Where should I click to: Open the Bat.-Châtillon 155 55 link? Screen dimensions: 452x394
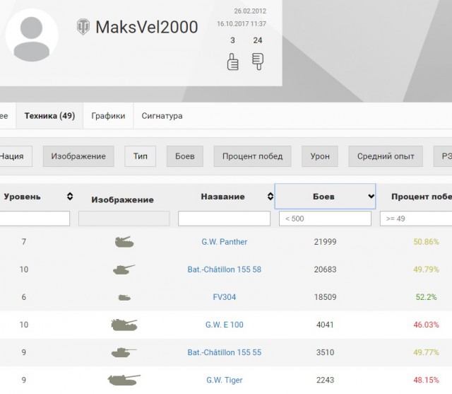point(225,352)
